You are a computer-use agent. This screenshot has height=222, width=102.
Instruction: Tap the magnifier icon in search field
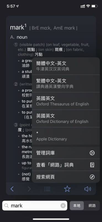6,206
